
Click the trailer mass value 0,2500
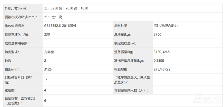(x=159, y=61)
